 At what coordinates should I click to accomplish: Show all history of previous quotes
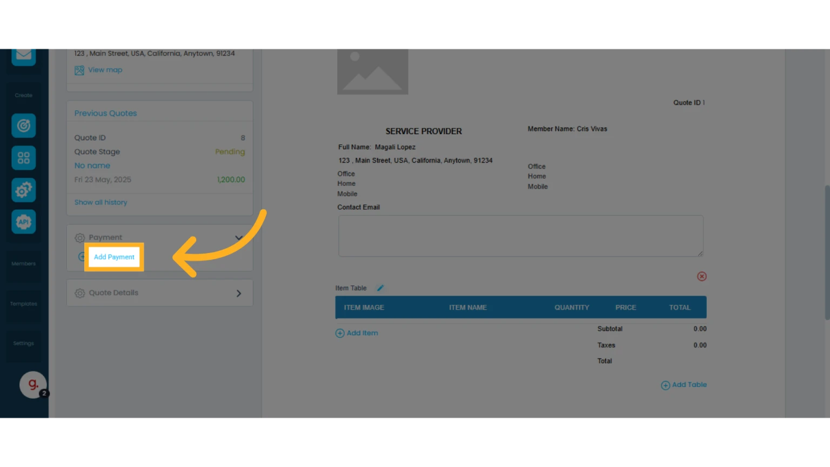coord(101,202)
